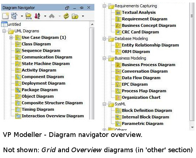Collapse the Database Modeling folder

click(x=104, y=39)
